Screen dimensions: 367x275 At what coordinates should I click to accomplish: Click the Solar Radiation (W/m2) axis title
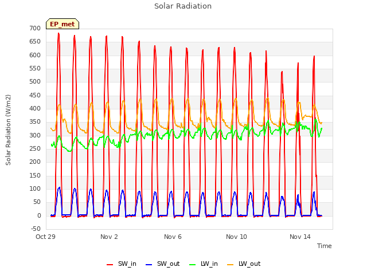tap(8, 130)
